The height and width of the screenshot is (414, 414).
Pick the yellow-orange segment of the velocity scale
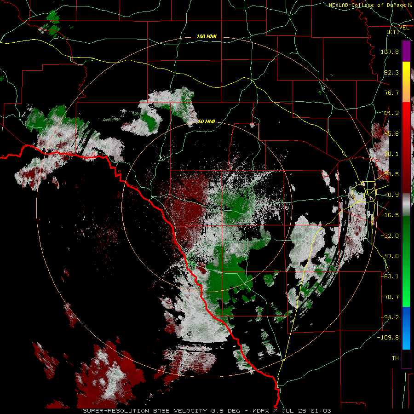click(x=406, y=82)
